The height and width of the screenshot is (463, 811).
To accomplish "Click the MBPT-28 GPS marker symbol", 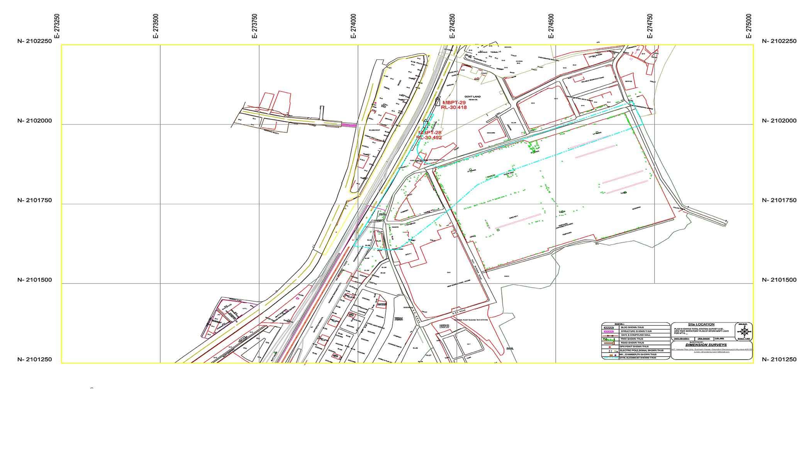I will pos(426,124).
